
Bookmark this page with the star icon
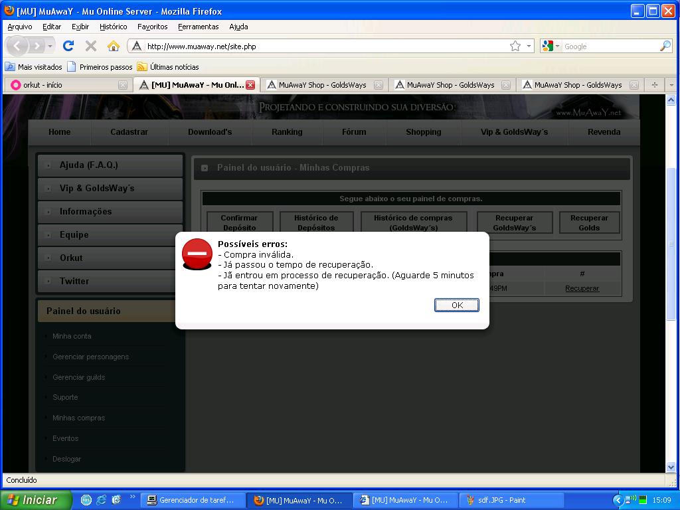click(515, 46)
